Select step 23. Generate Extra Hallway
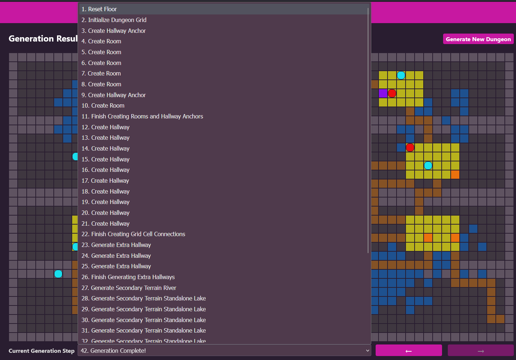The height and width of the screenshot is (360, 516). (x=224, y=245)
